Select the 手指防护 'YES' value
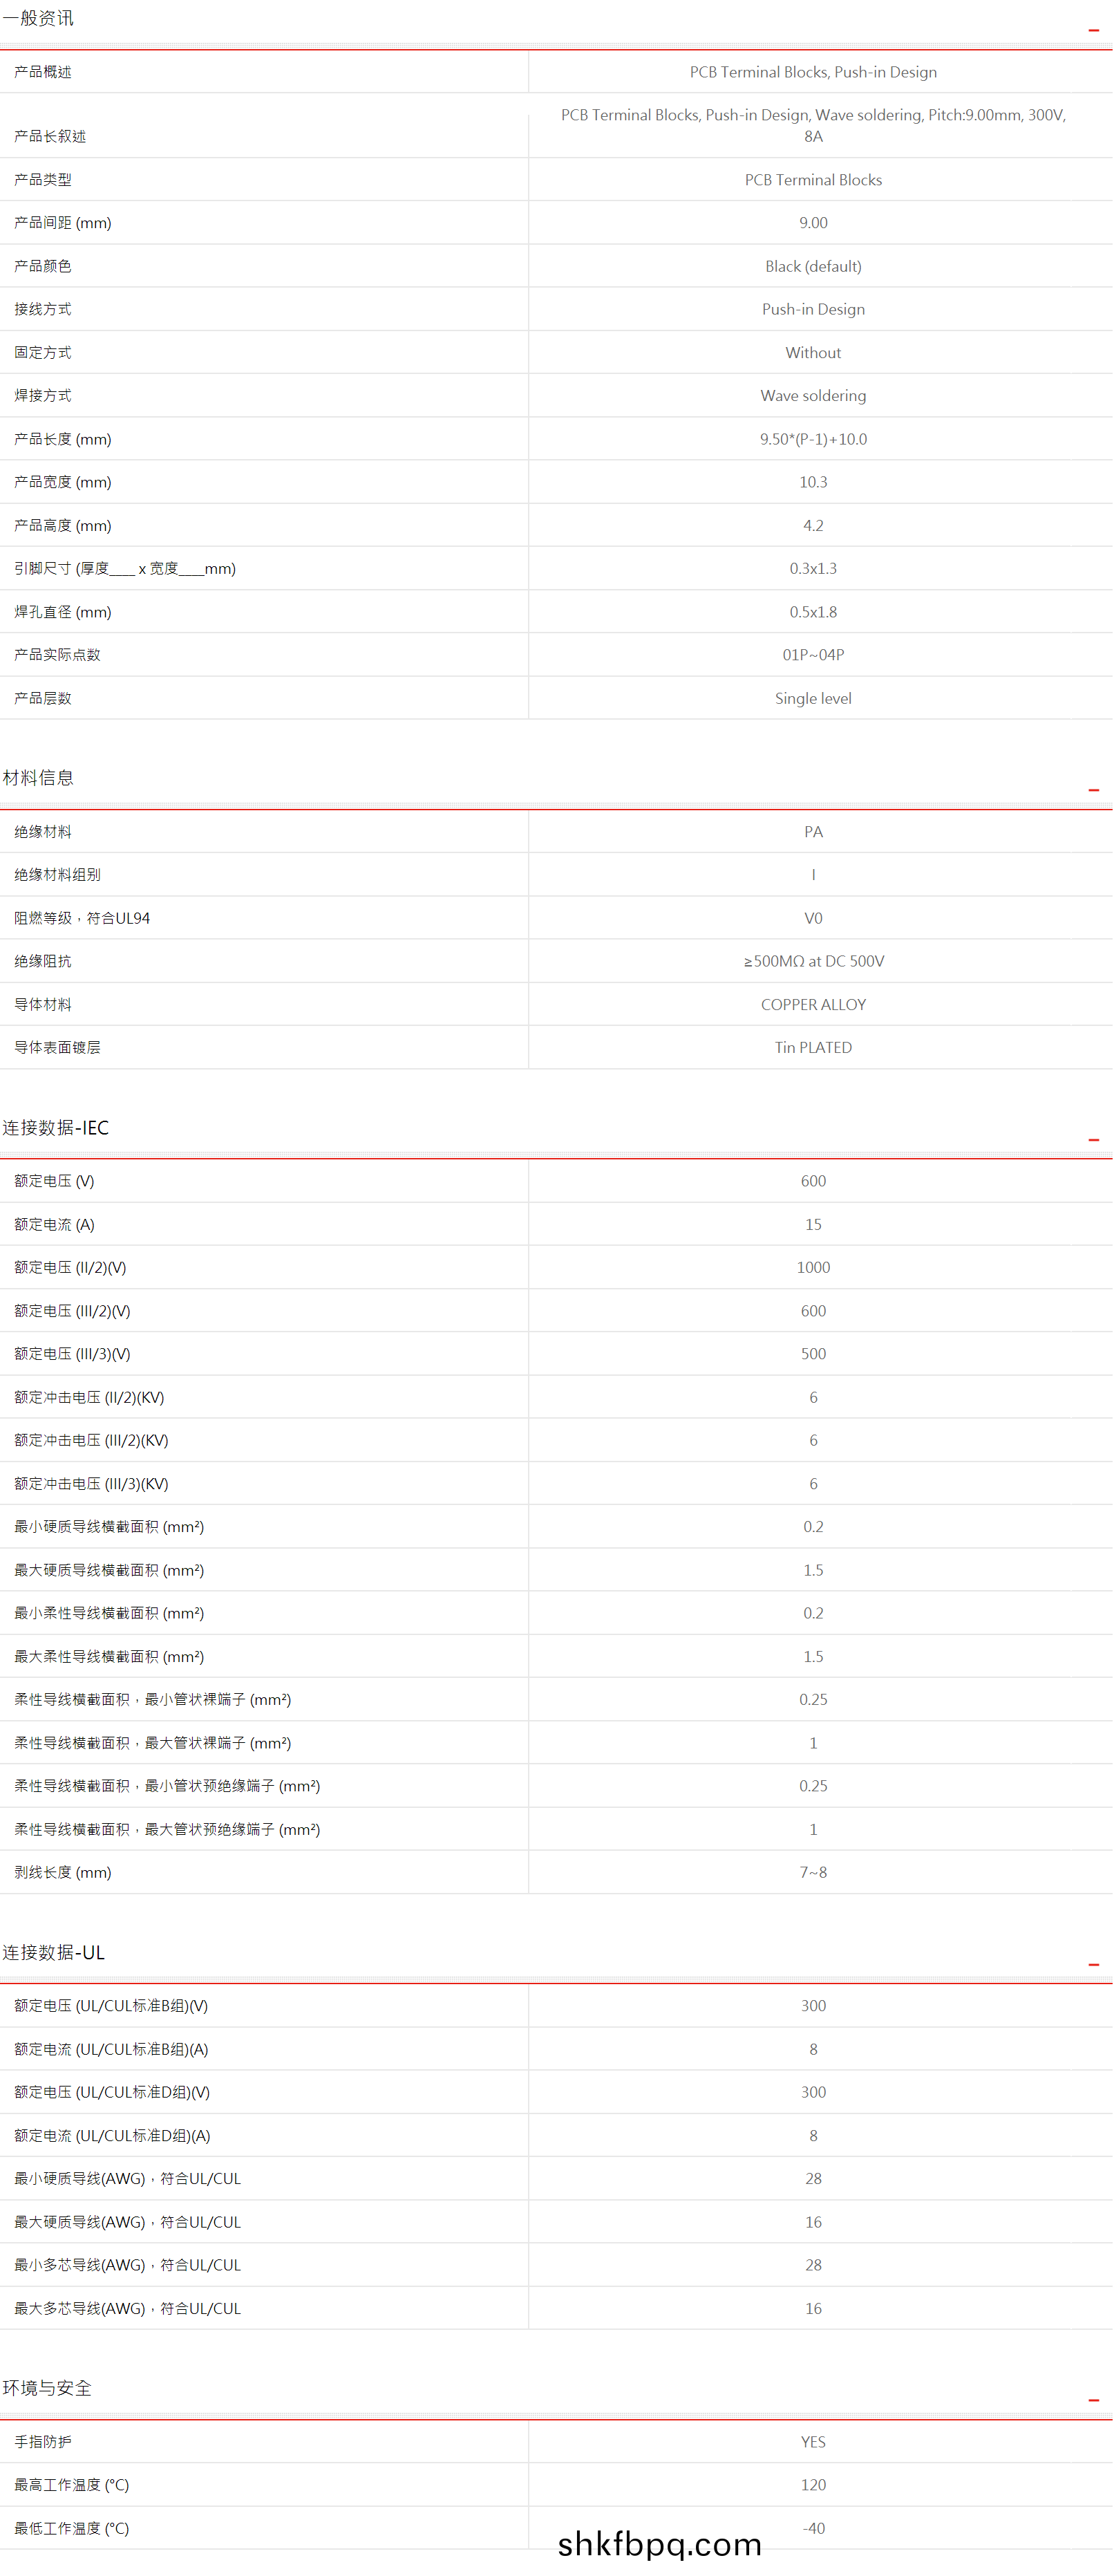The width and height of the screenshot is (1114, 2576). point(813,2442)
